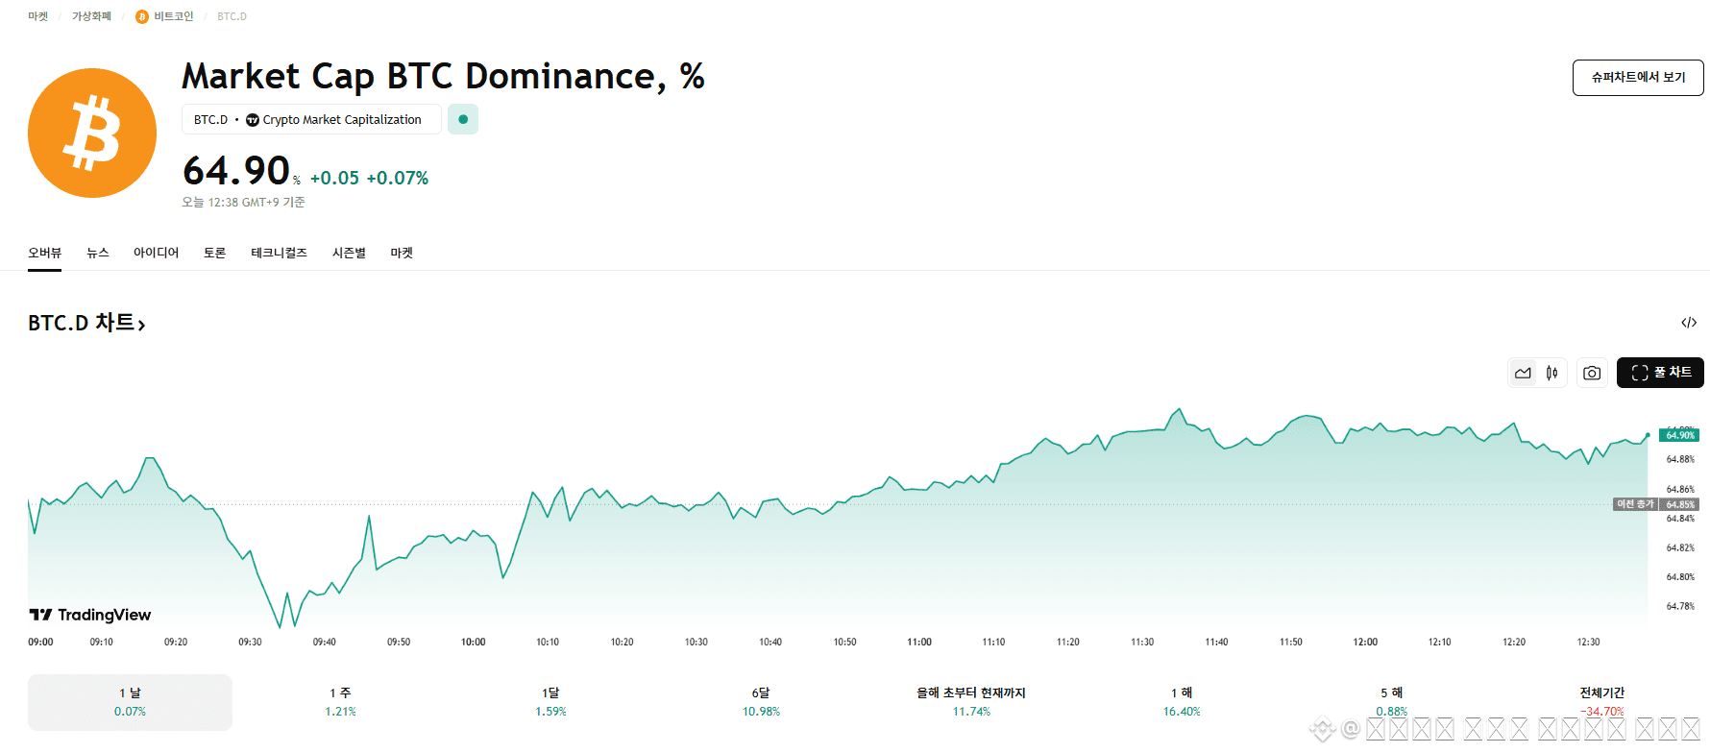The image size is (1710, 753).
Task: Click the small Bitcoin breadcrumb icon
Action: pyautogui.click(x=142, y=16)
